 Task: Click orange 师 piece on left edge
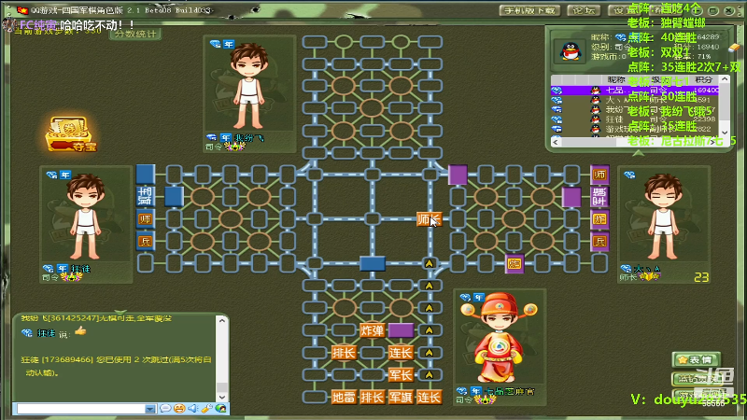coord(146,219)
